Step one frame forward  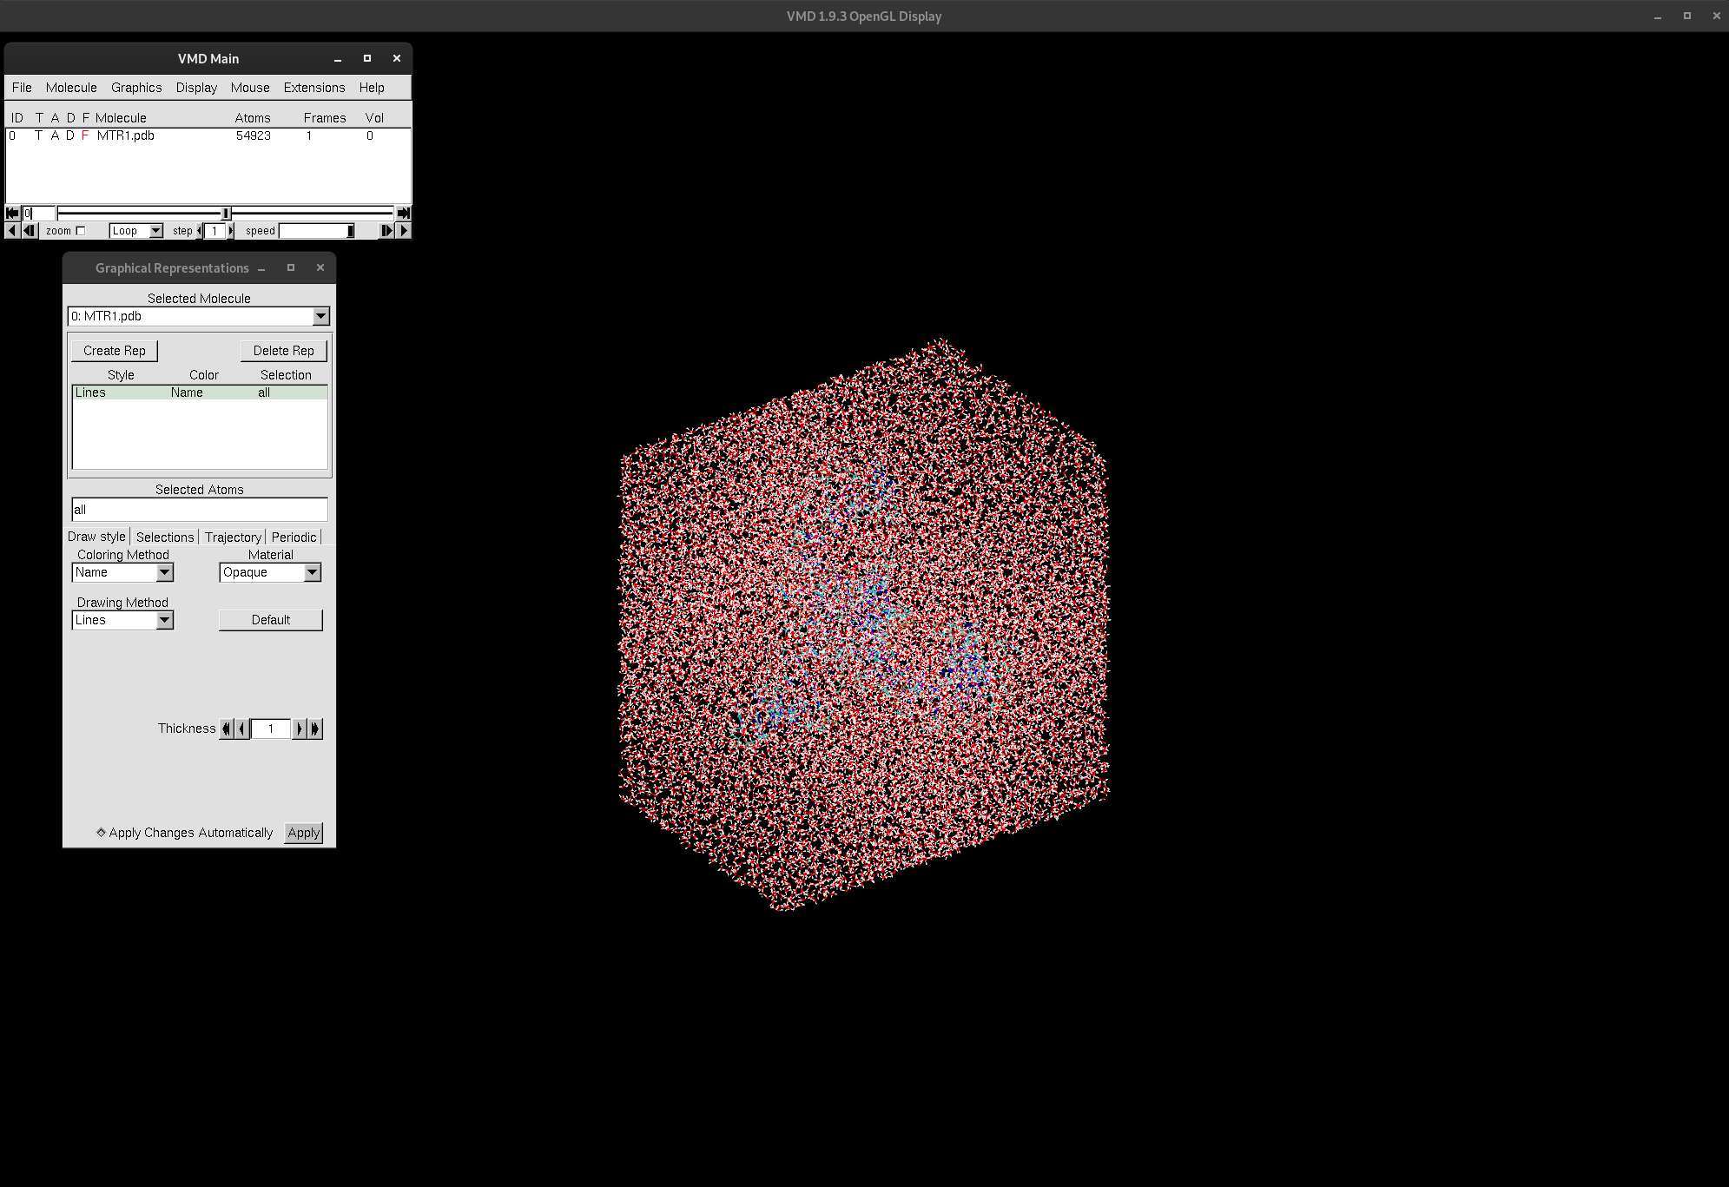pyautogui.click(x=386, y=231)
